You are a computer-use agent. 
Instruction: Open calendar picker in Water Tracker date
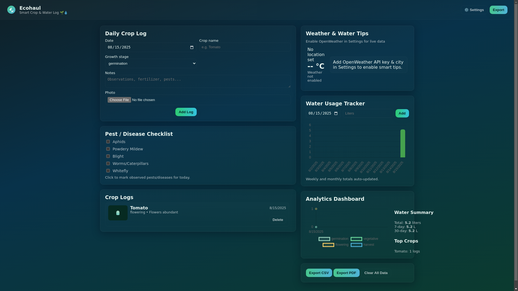click(x=336, y=113)
